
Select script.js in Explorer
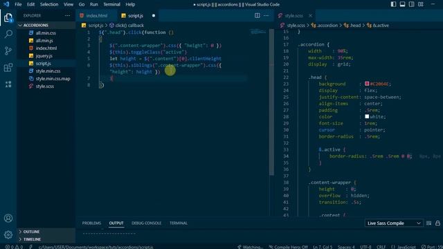[x=46, y=64]
